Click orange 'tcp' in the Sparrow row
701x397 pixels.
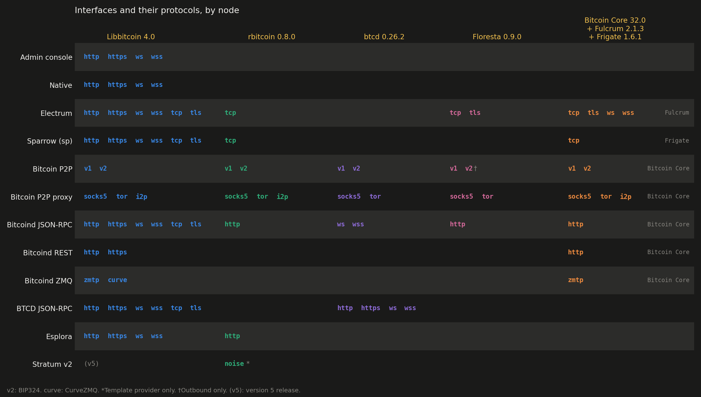[574, 140]
